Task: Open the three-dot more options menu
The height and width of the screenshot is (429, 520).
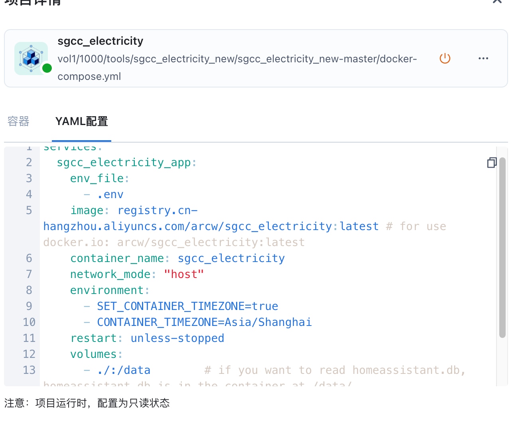Action: (x=483, y=58)
